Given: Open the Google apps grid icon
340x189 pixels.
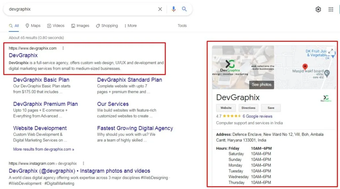Looking at the screenshot, I should pyautogui.click(x=331, y=9).
